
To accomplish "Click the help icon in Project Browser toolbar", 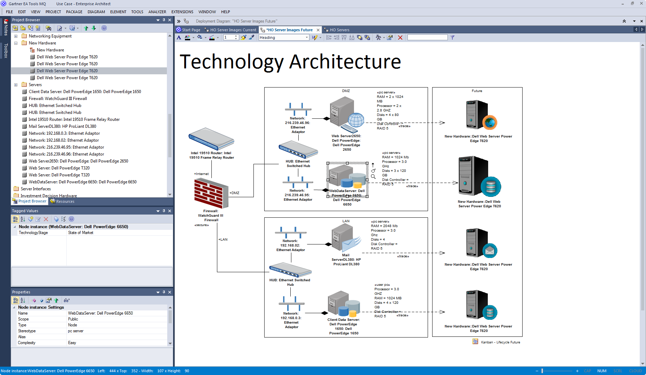I will point(104,28).
